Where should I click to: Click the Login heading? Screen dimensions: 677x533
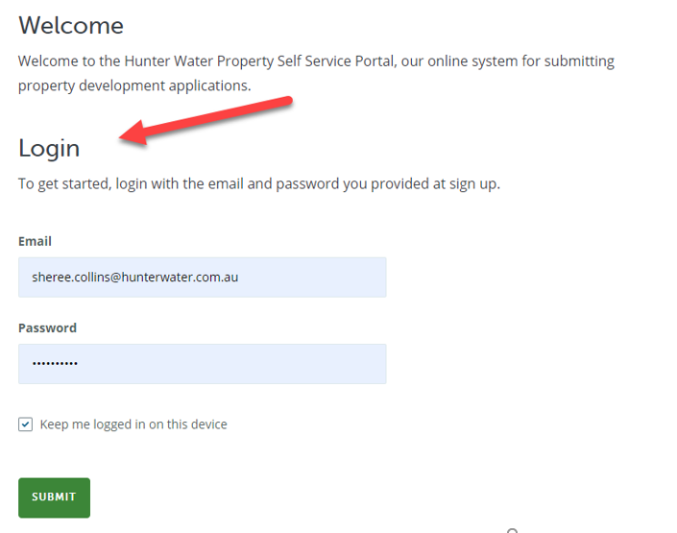point(49,148)
